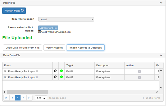This screenshot has height=106, width=166.
Task: Click the FH-52 tag cell
Action: coord(79,77)
